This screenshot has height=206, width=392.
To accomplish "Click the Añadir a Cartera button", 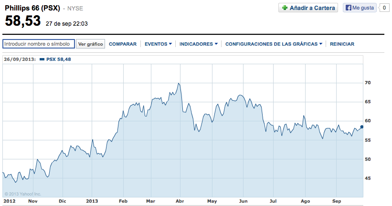I will tap(308, 8).
